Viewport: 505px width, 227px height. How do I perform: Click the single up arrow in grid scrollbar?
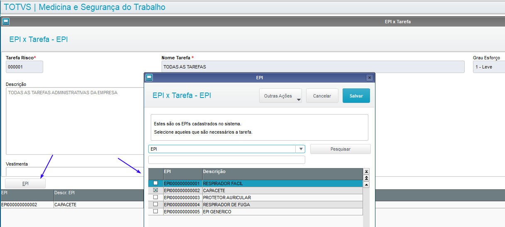366,185
